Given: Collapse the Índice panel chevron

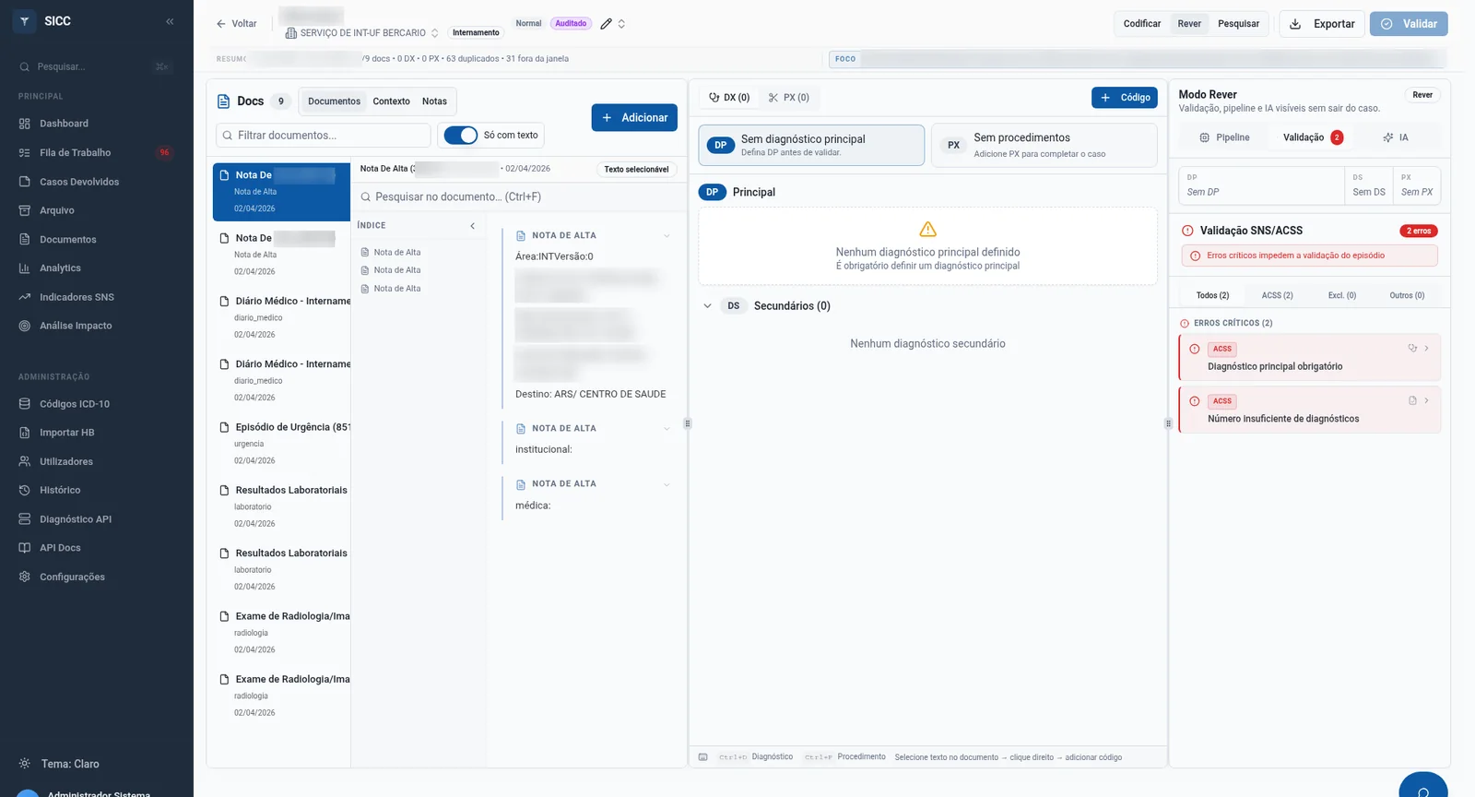Looking at the screenshot, I should [473, 226].
